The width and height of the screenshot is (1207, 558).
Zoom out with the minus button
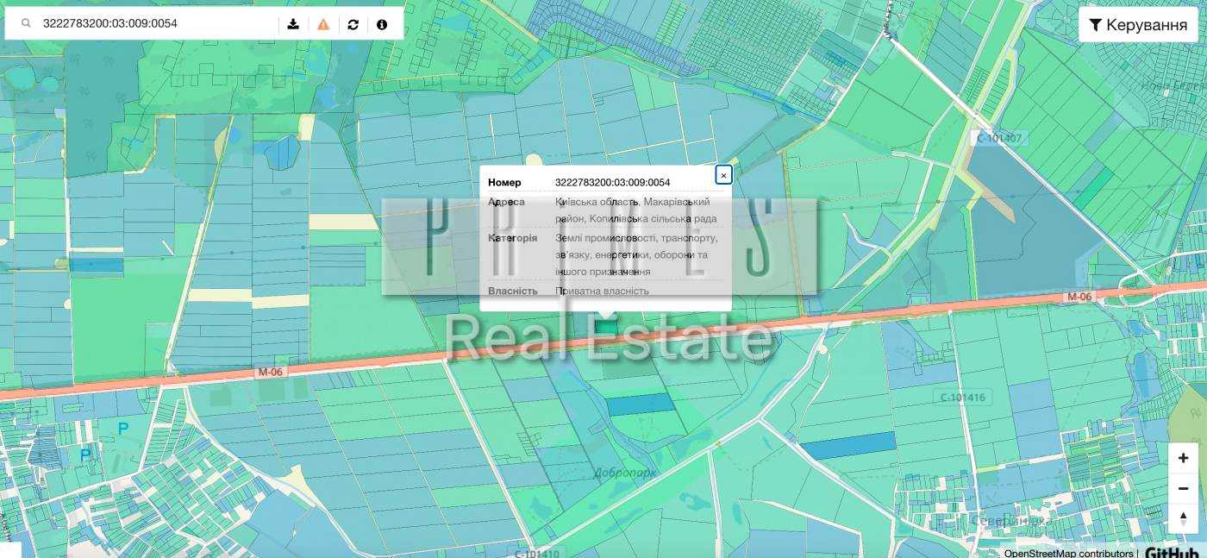point(1184,488)
